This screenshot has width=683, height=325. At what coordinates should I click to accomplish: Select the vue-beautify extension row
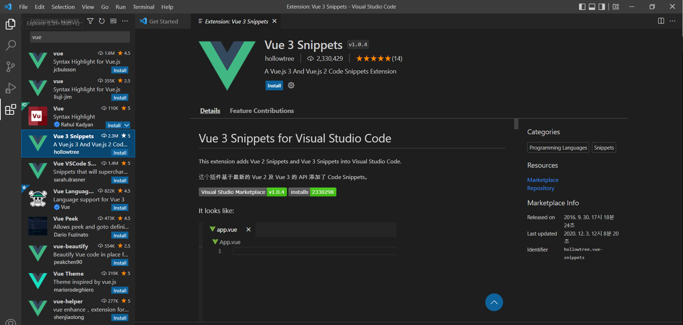78,254
